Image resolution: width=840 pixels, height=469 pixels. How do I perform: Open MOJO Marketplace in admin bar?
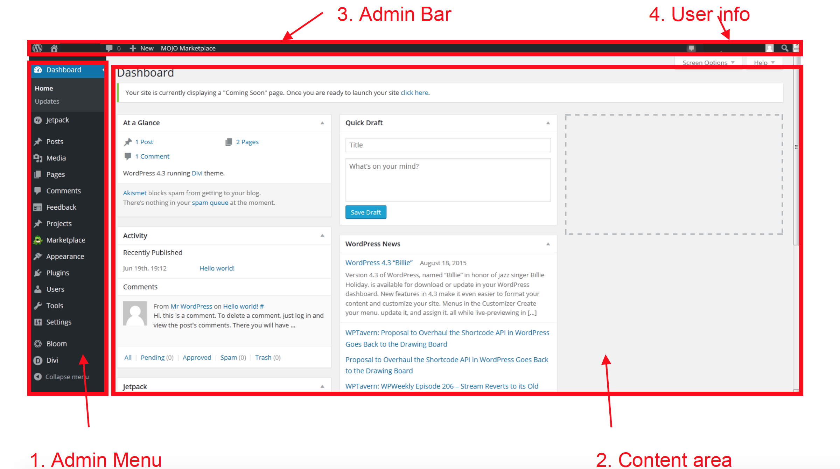click(188, 48)
